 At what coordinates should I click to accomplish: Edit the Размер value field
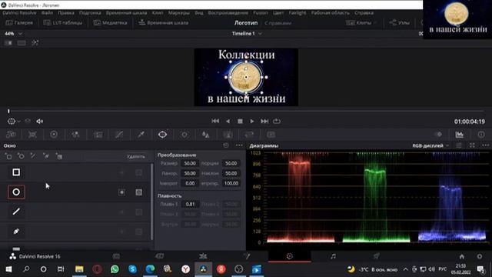click(190, 163)
